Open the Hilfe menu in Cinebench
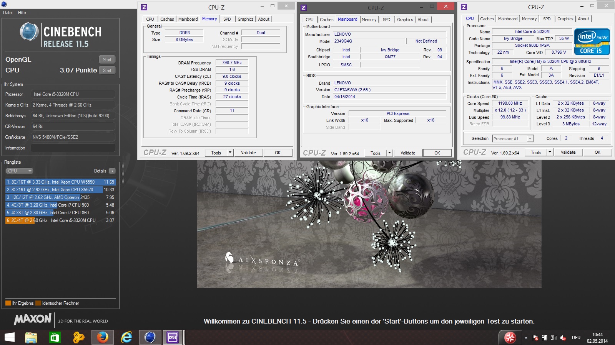 22,13
